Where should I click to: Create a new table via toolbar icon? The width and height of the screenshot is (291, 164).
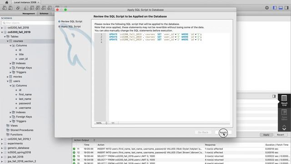(32, 8)
